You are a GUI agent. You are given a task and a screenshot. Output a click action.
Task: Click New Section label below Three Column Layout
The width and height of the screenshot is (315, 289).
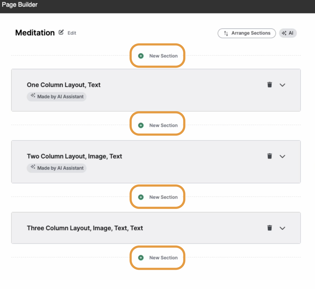[163, 258]
